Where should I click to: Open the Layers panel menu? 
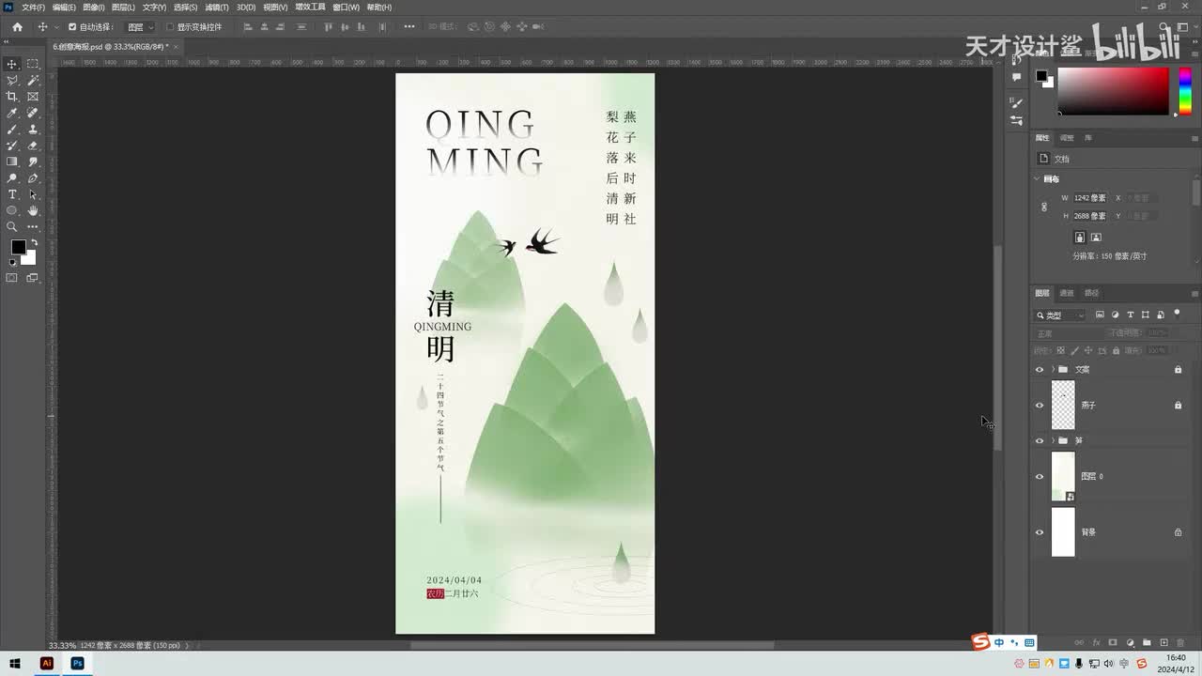pos(1195,293)
